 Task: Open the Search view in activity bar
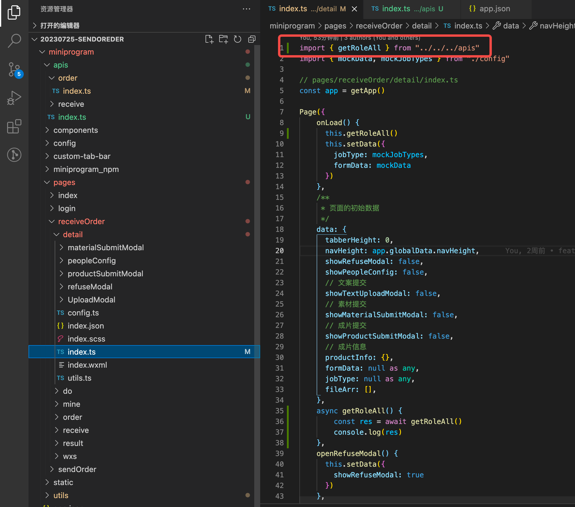[14, 41]
